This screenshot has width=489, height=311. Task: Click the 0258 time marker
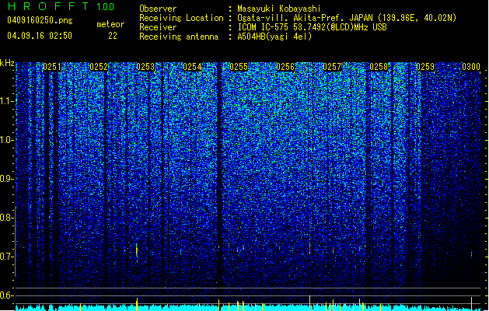[x=379, y=67]
